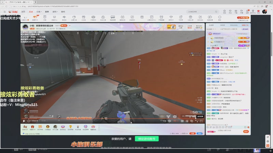Open the Douyu logo home link

click(x=13, y=12)
